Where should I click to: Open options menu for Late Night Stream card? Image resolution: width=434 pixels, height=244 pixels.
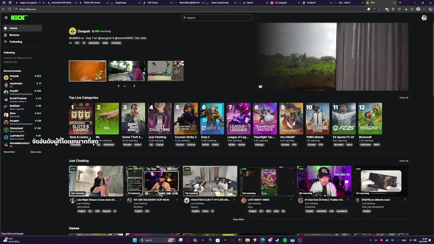pyautogui.click(x=120, y=200)
